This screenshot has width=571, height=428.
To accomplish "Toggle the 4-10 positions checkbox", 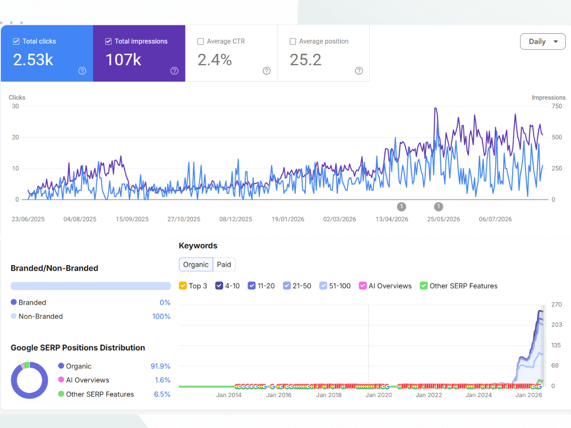I will click(219, 286).
